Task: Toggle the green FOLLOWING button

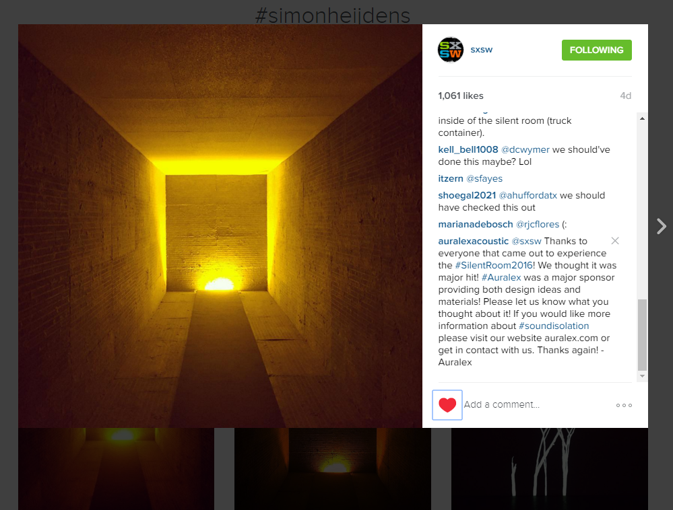Action: coord(597,50)
